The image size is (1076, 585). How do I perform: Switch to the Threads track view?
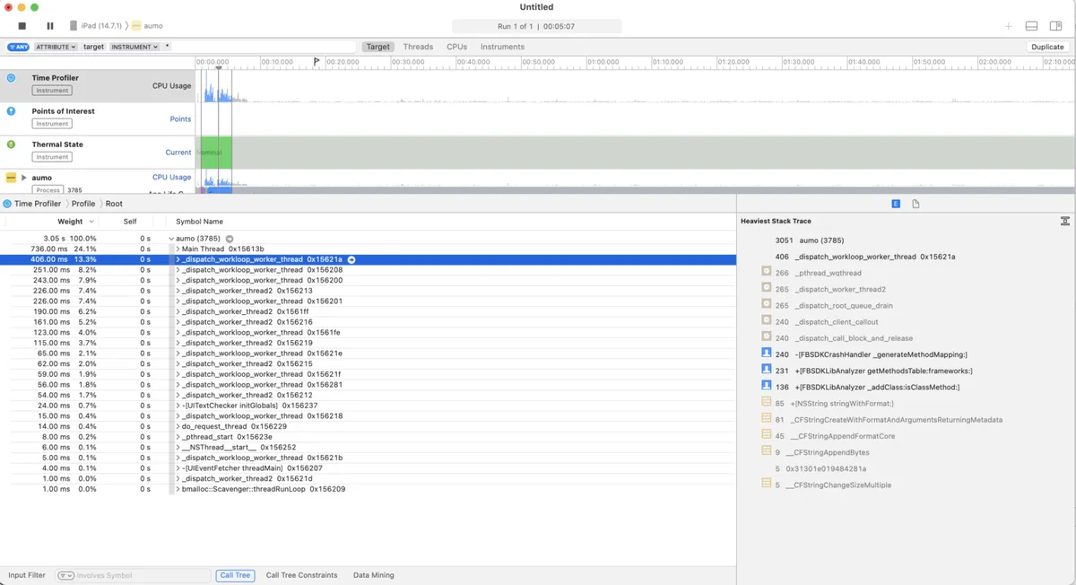point(418,47)
